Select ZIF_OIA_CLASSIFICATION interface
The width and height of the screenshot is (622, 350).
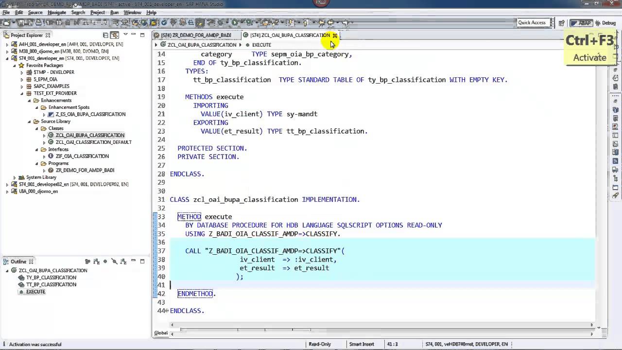click(82, 156)
